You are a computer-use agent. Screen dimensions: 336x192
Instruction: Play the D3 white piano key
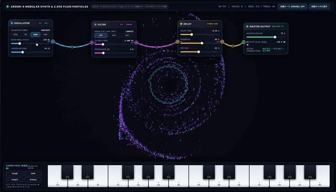78,183
